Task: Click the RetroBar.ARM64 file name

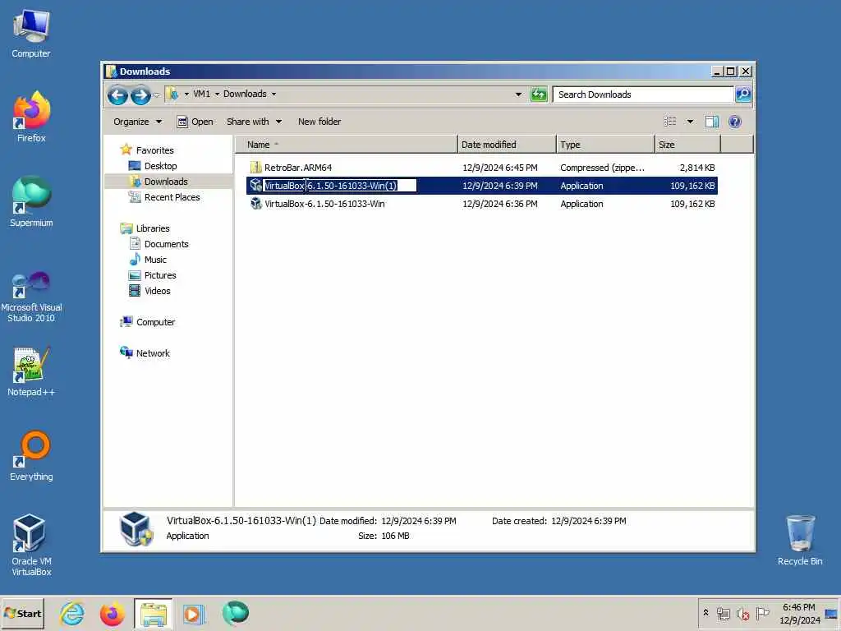Action: coord(298,168)
